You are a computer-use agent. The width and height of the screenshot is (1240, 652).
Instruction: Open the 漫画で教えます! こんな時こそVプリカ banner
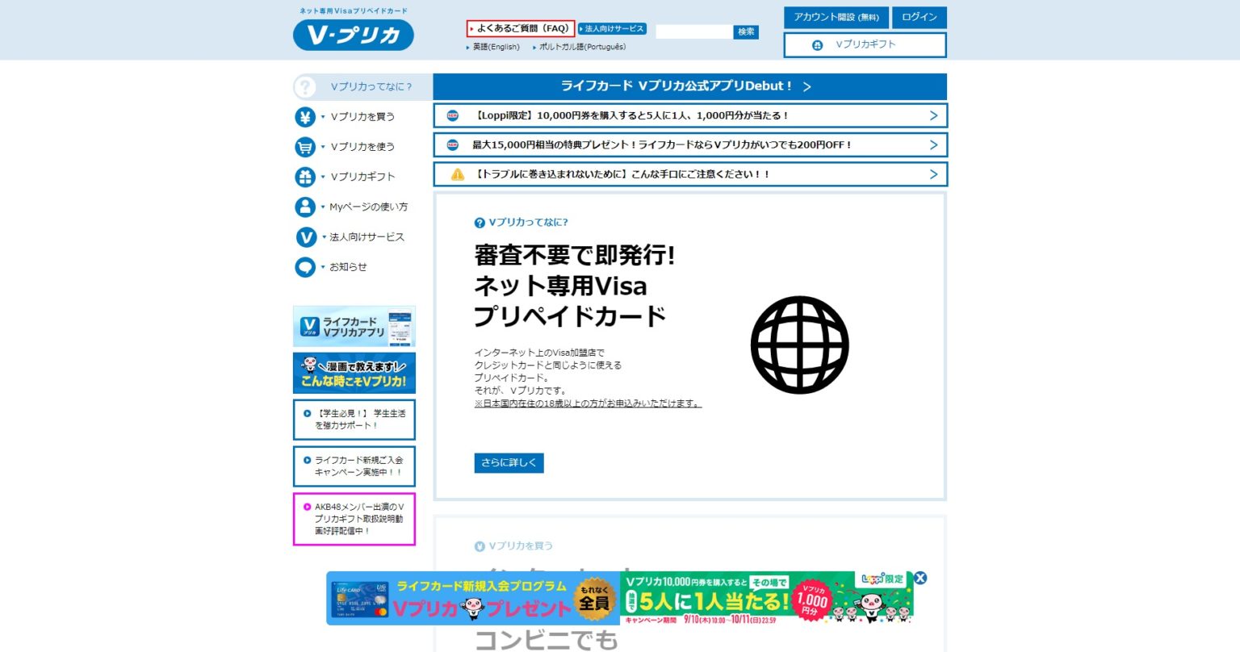(354, 373)
